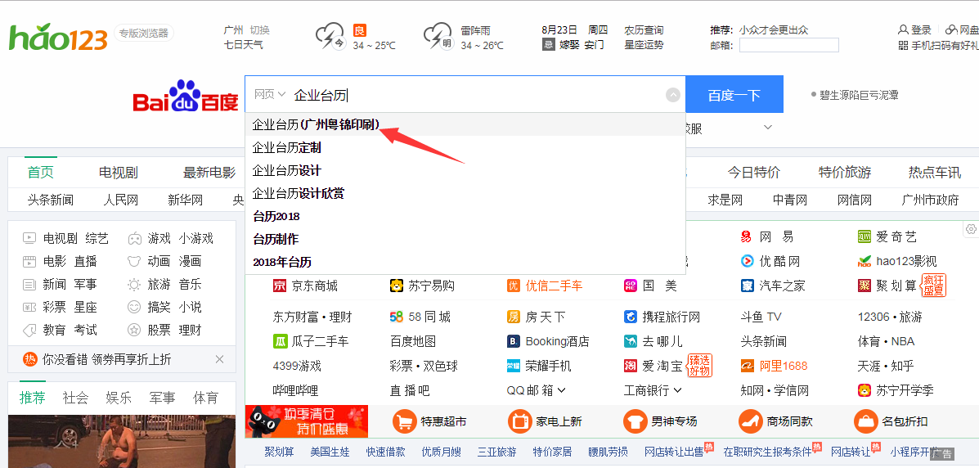Viewport: 979px width, 468px height.
Task: Open tomorrow's weather icon
Action: click(x=438, y=36)
